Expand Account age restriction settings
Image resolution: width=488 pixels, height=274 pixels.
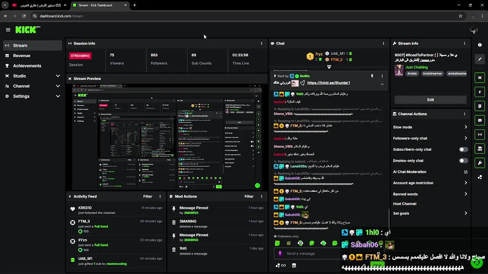click(466, 183)
